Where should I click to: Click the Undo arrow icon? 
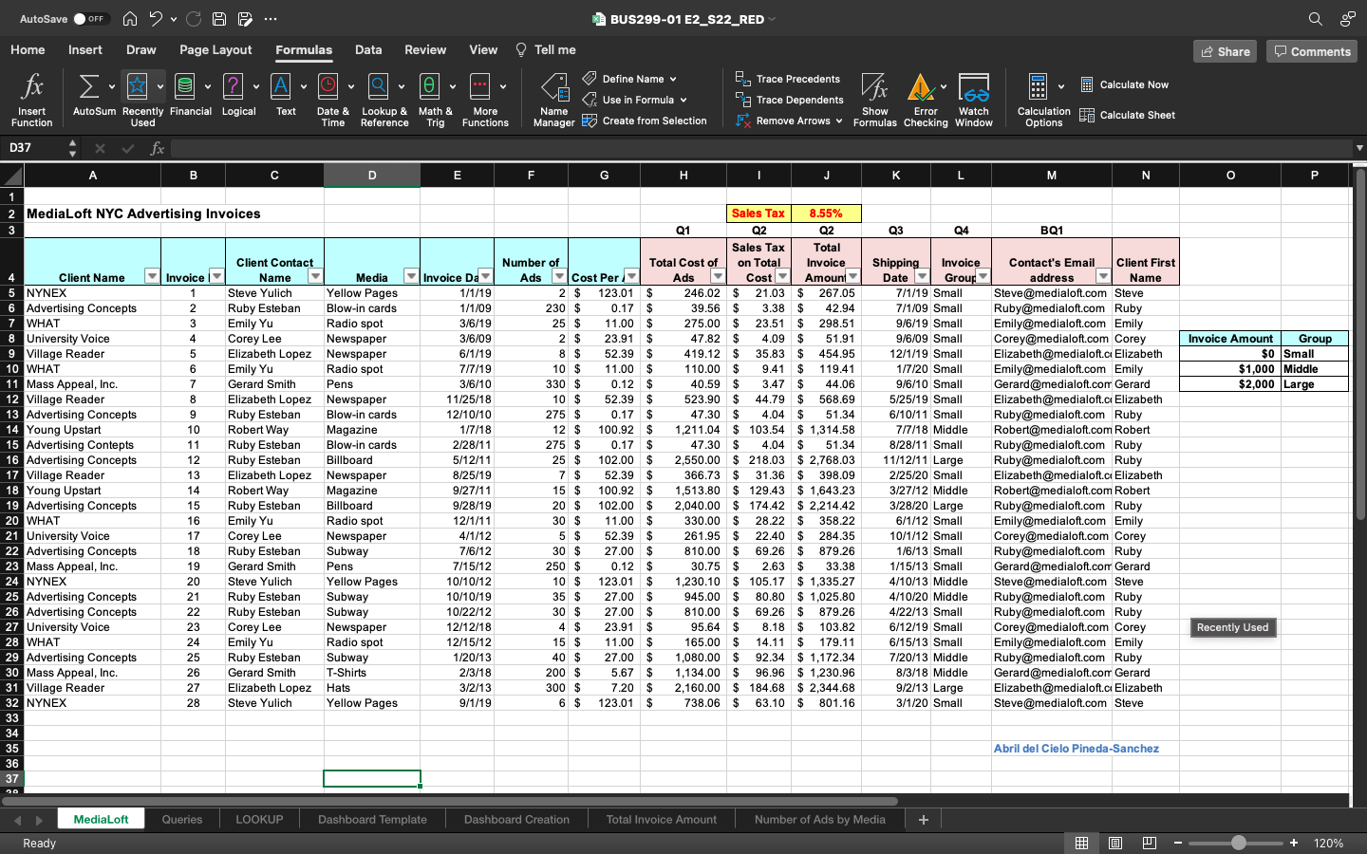[156, 19]
